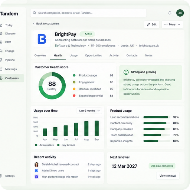The height and width of the screenshot is (190, 190).
Task: Switch to the Overview tab
Action: [x=40, y=55]
